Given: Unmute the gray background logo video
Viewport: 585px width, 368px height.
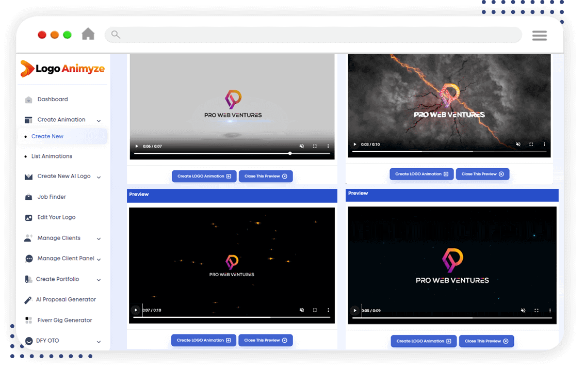Looking at the screenshot, I should coord(302,147).
